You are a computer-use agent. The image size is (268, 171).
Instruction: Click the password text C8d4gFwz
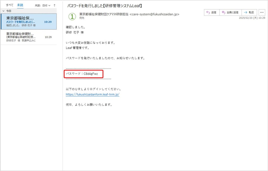click(x=91, y=74)
